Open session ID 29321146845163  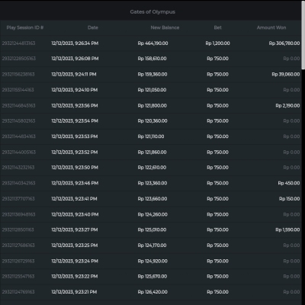pos(18,105)
